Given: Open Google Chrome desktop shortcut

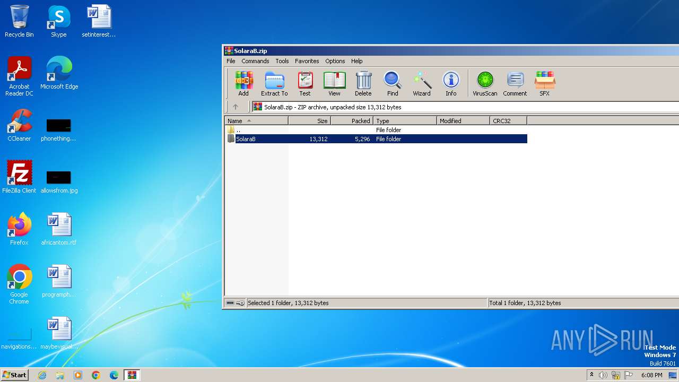Looking at the screenshot, I should (x=19, y=284).
